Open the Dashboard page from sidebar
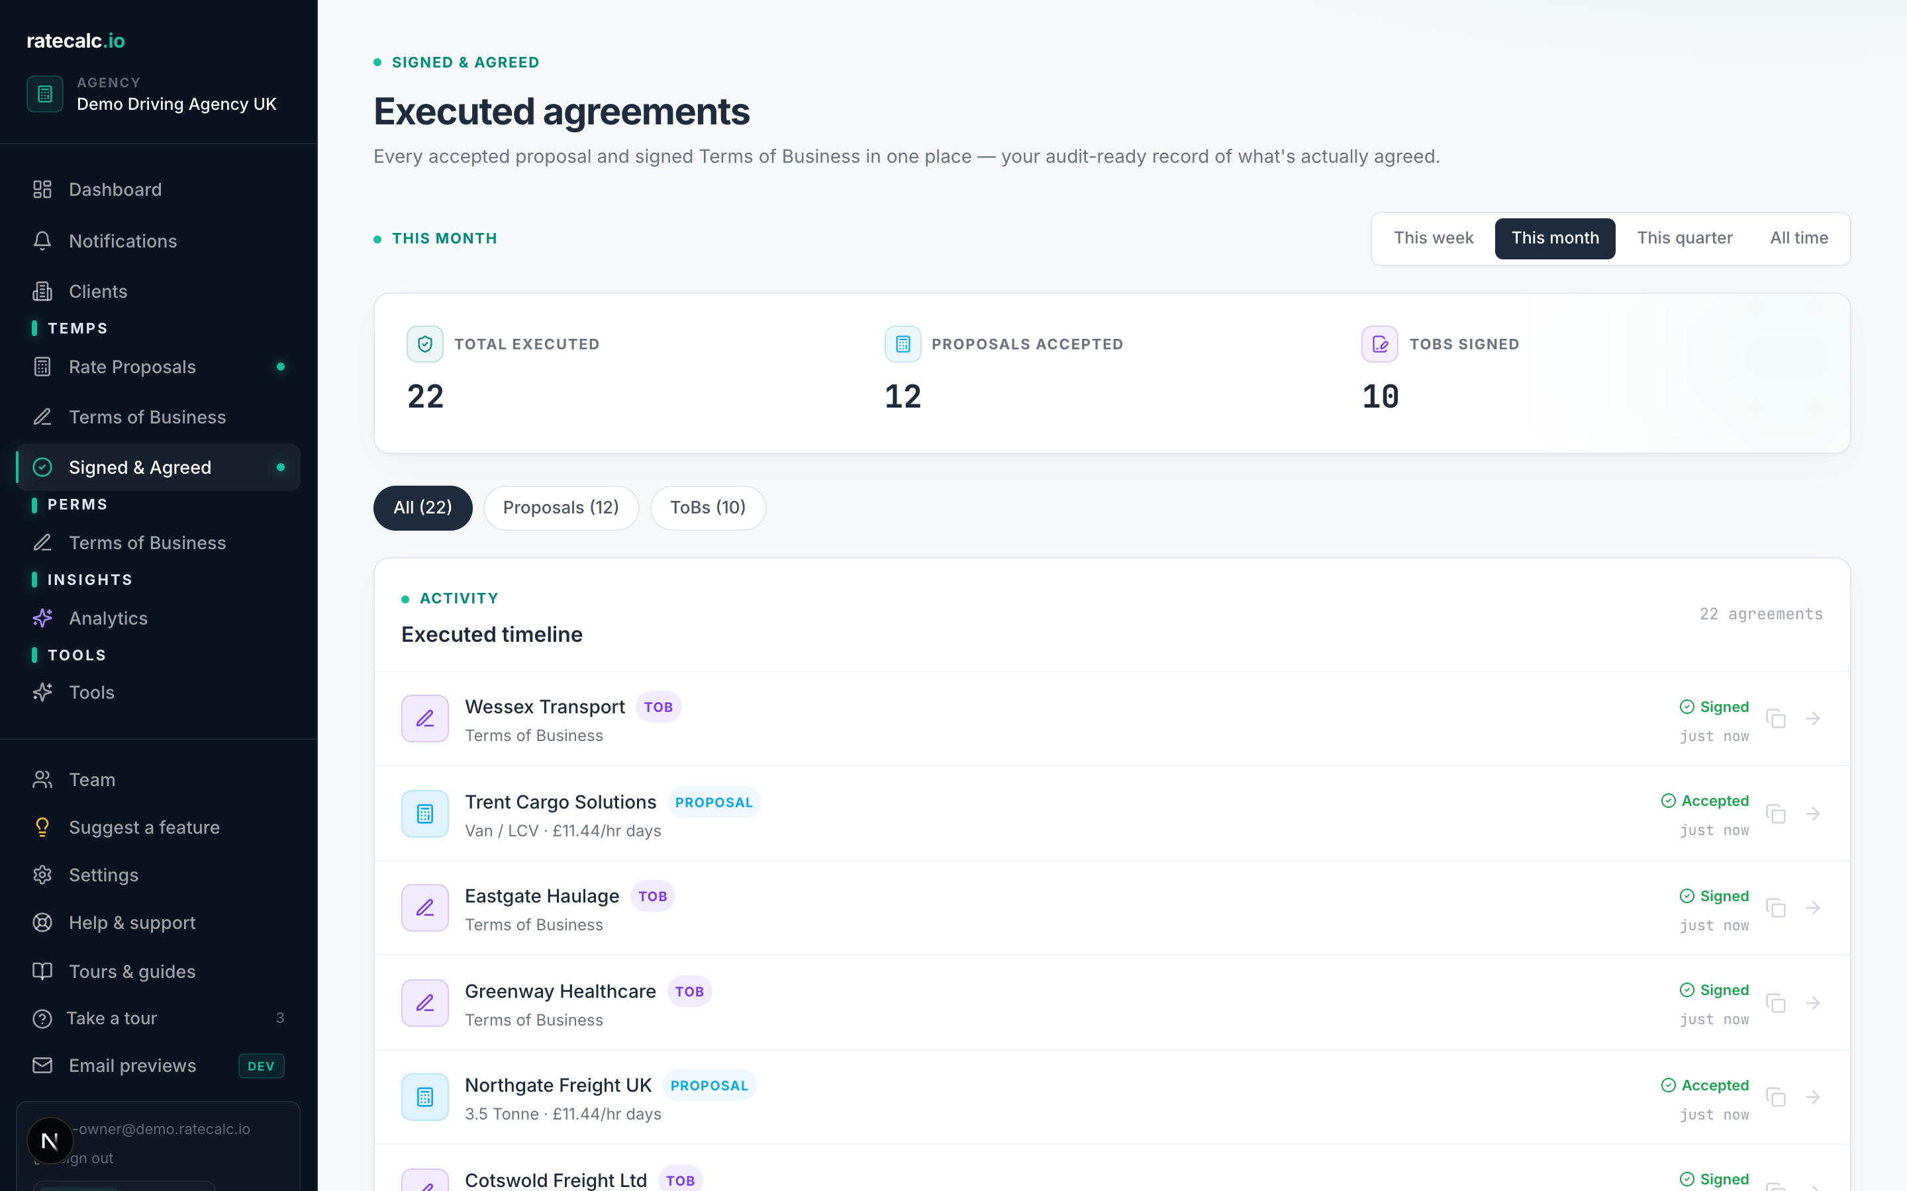This screenshot has height=1191, width=1907. pyautogui.click(x=158, y=190)
